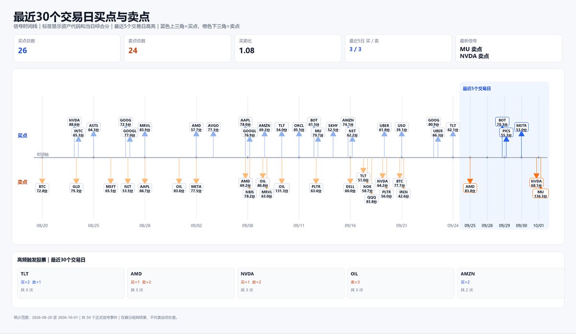This screenshot has width=576, height=334.
Task: Click the OIL 卖×3 card
Action: pyautogui.click(x=401, y=283)
